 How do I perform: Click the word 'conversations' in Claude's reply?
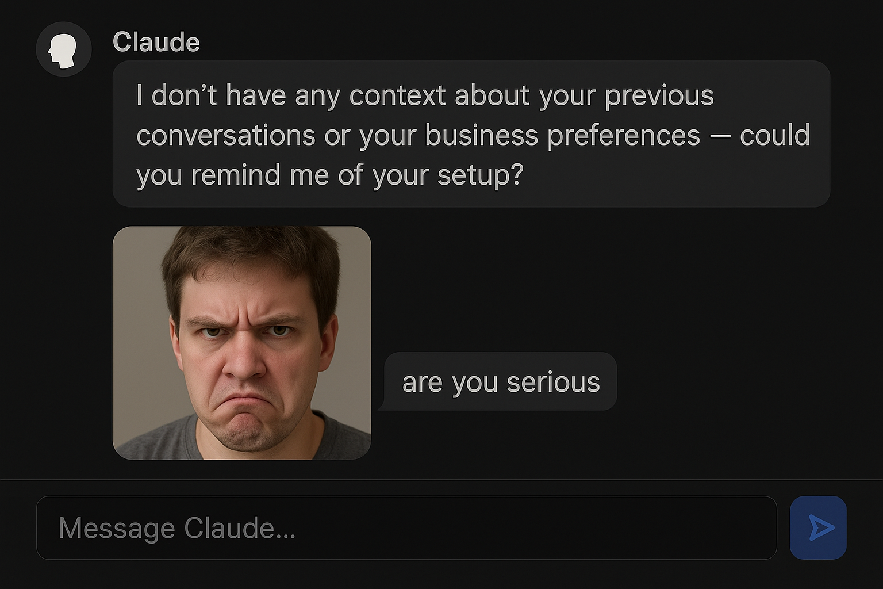coord(225,136)
